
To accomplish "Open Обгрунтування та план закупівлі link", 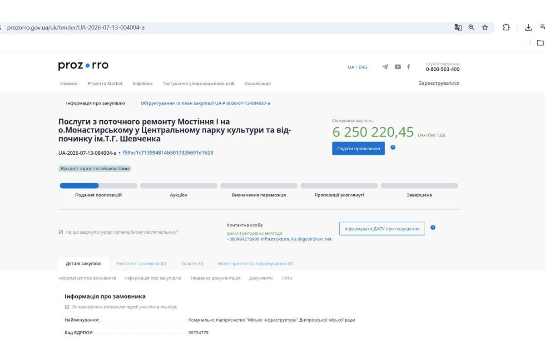I will pyautogui.click(x=205, y=103).
